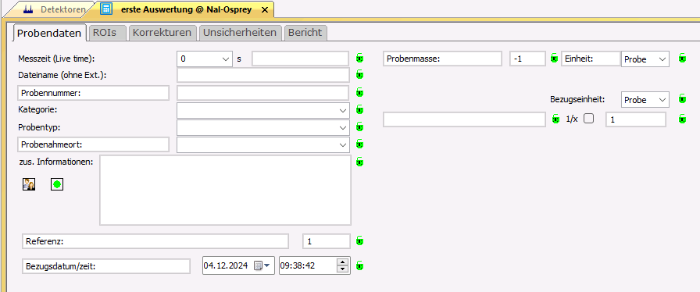Close the erste Auswertung tab
The height and width of the screenshot is (292, 700).
click(x=264, y=9)
